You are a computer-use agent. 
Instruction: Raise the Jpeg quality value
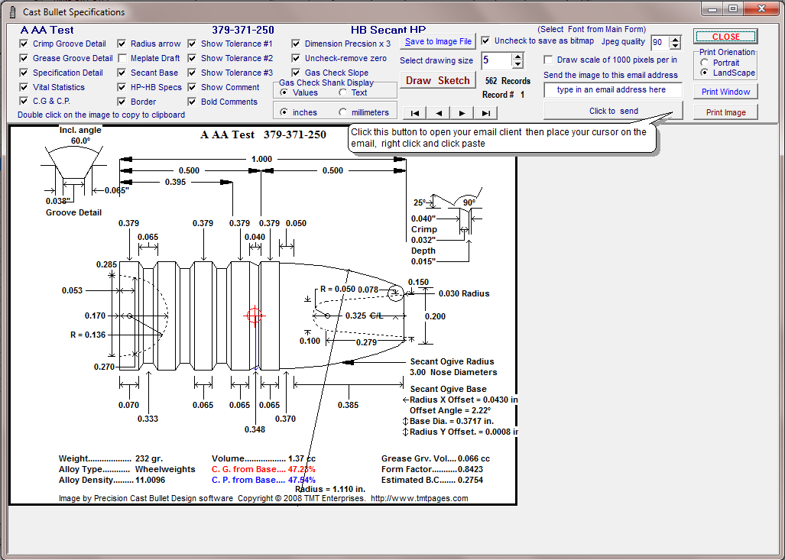click(x=675, y=39)
